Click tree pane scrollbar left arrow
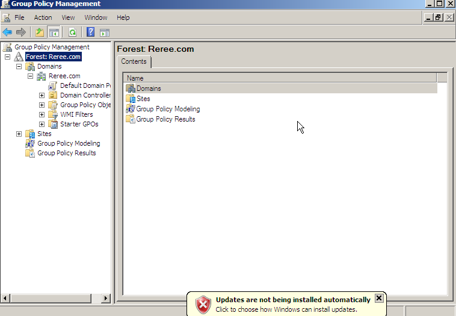 (5, 299)
